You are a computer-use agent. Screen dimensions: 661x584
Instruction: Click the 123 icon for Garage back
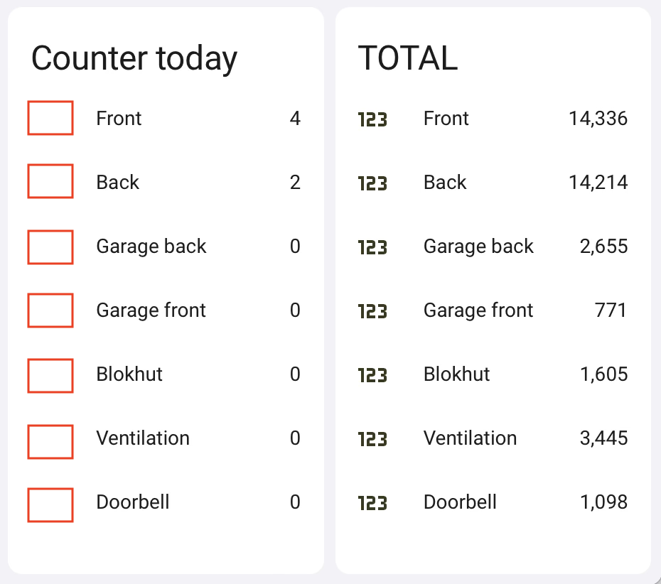pyautogui.click(x=372, y=247)
